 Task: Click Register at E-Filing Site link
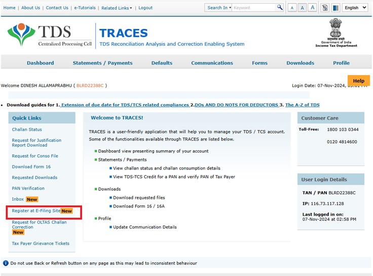click(x=36, y=211)
